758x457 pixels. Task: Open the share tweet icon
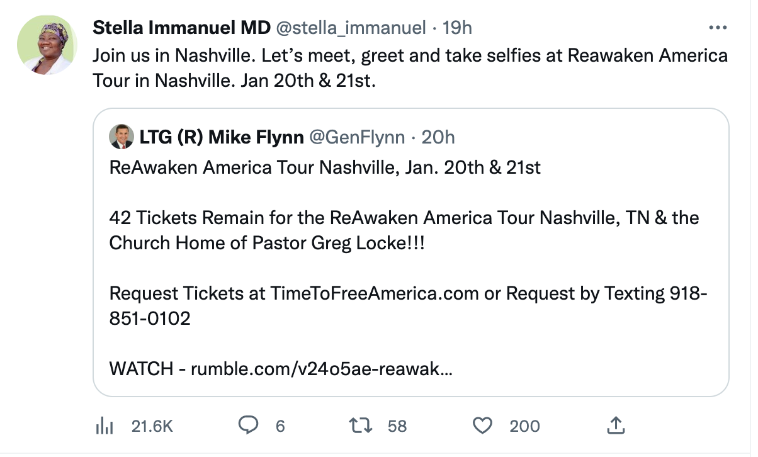pyautogui.click(x=616, y=426)
